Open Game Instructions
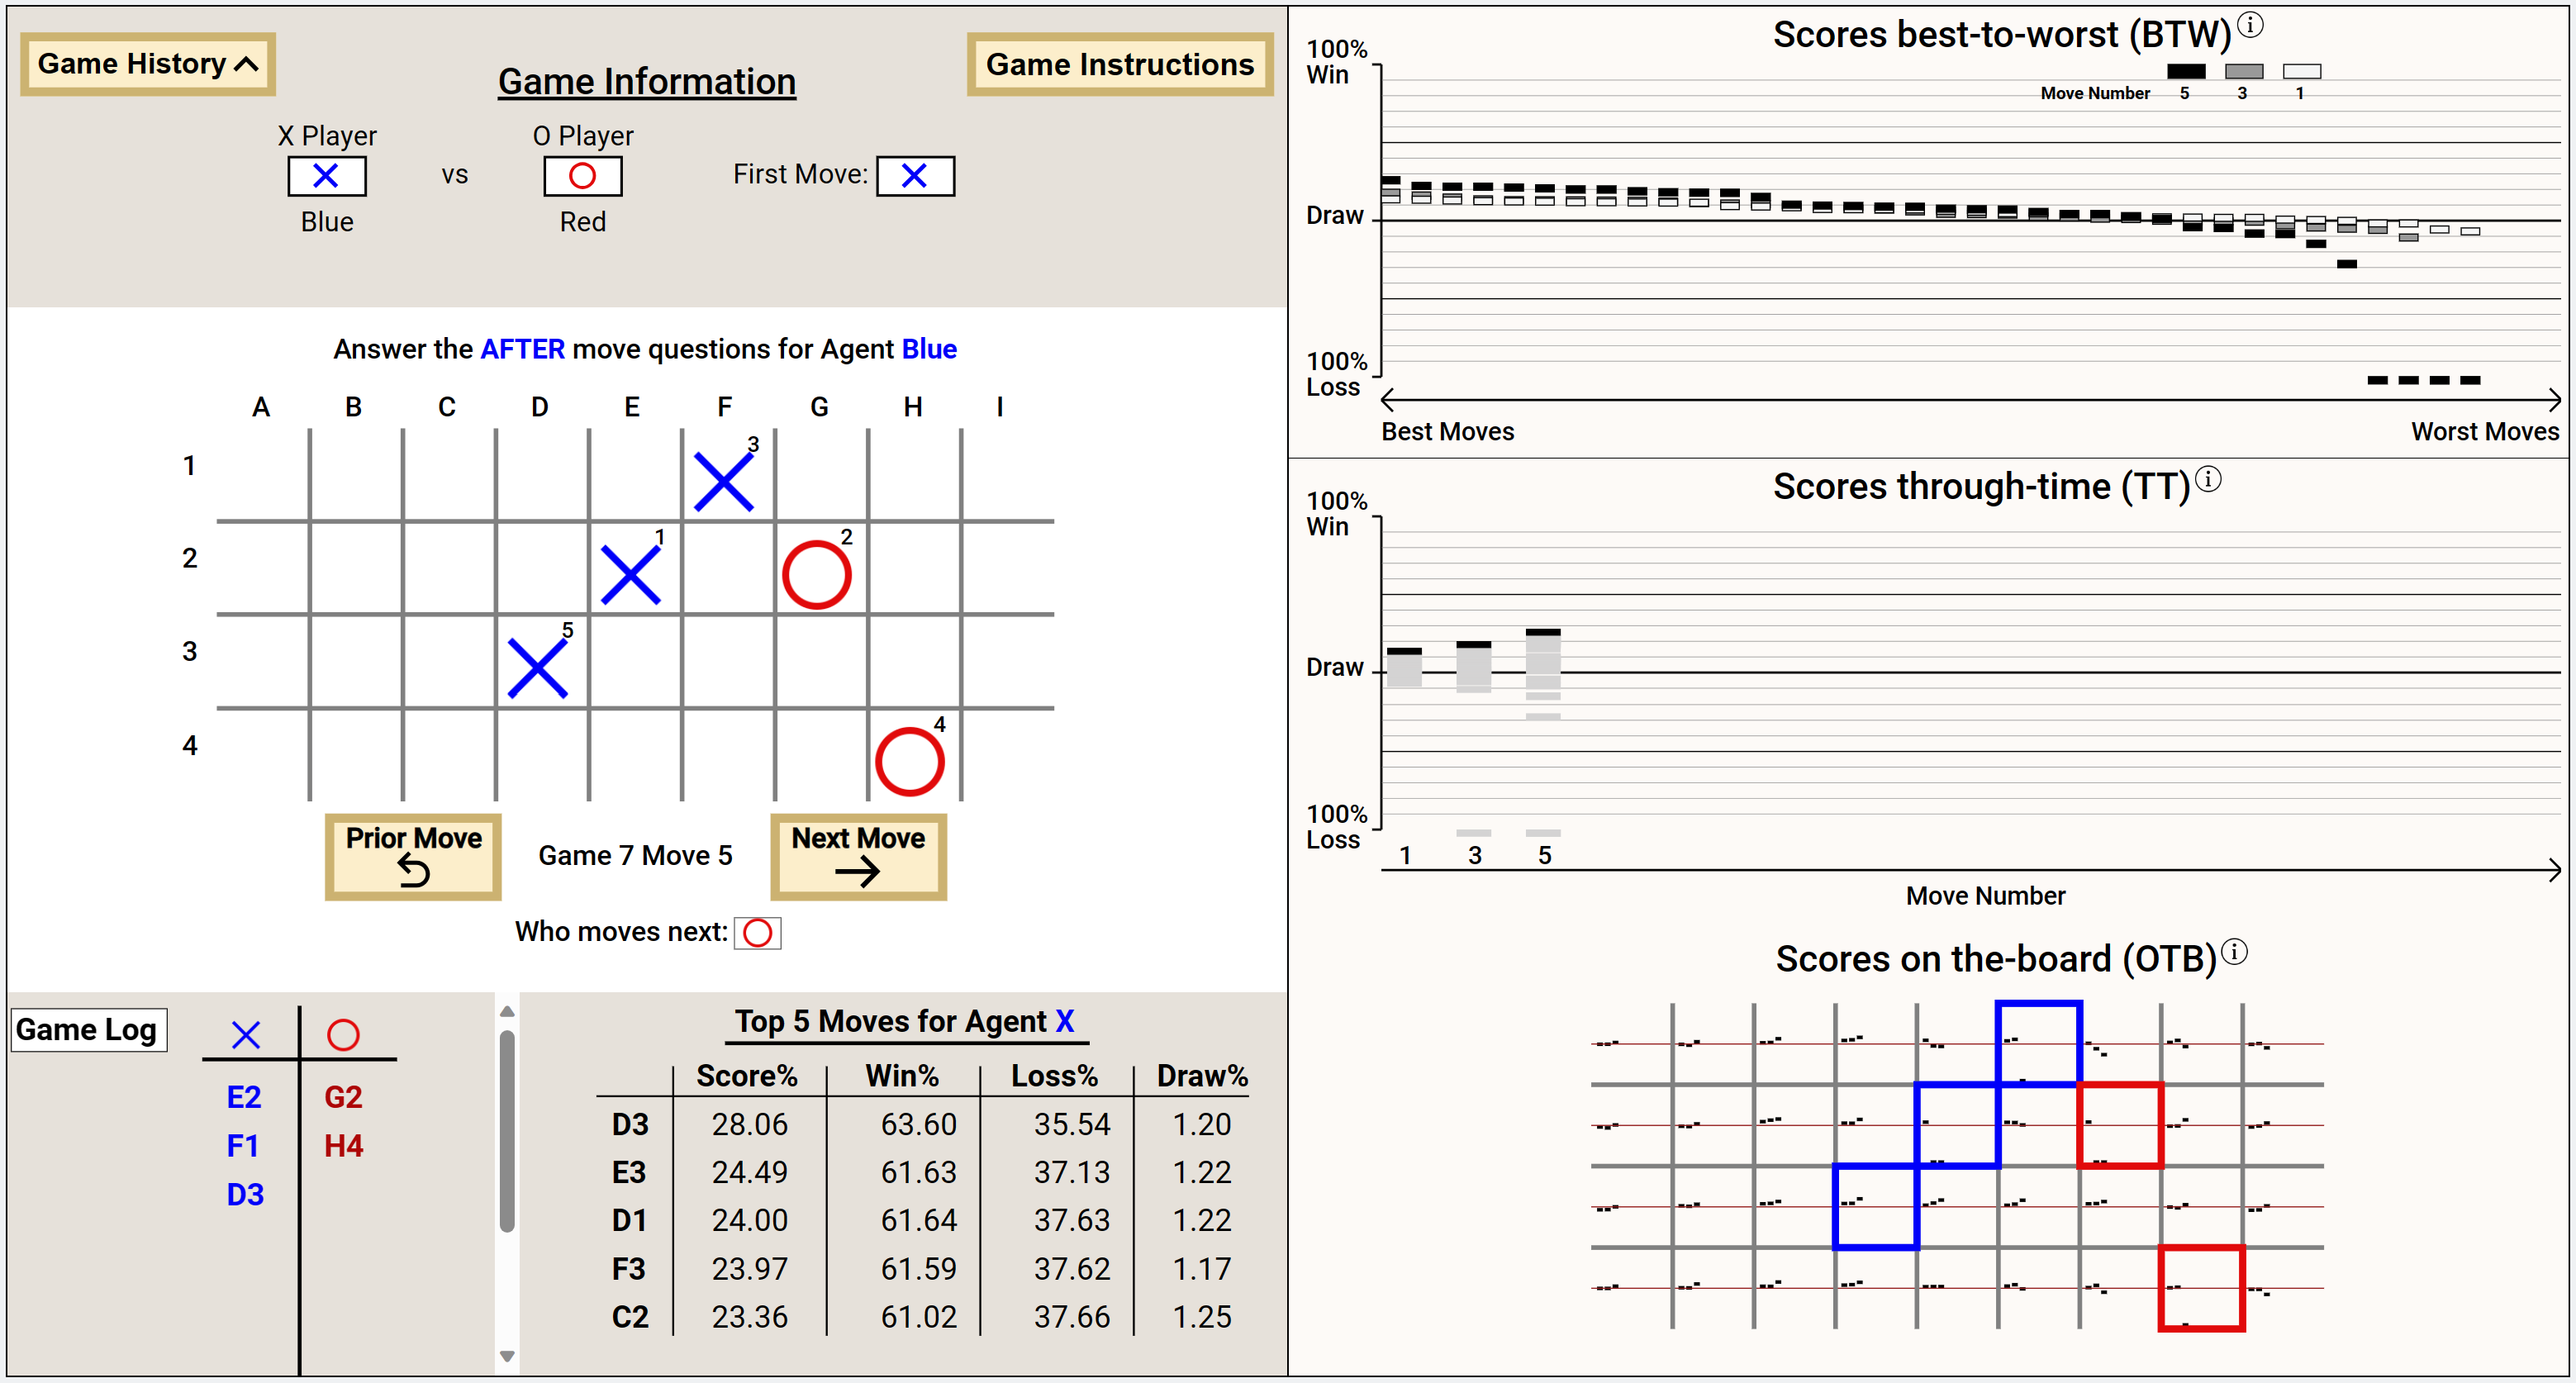Screen dimensions: 2576x1383 coord(1119,64)
